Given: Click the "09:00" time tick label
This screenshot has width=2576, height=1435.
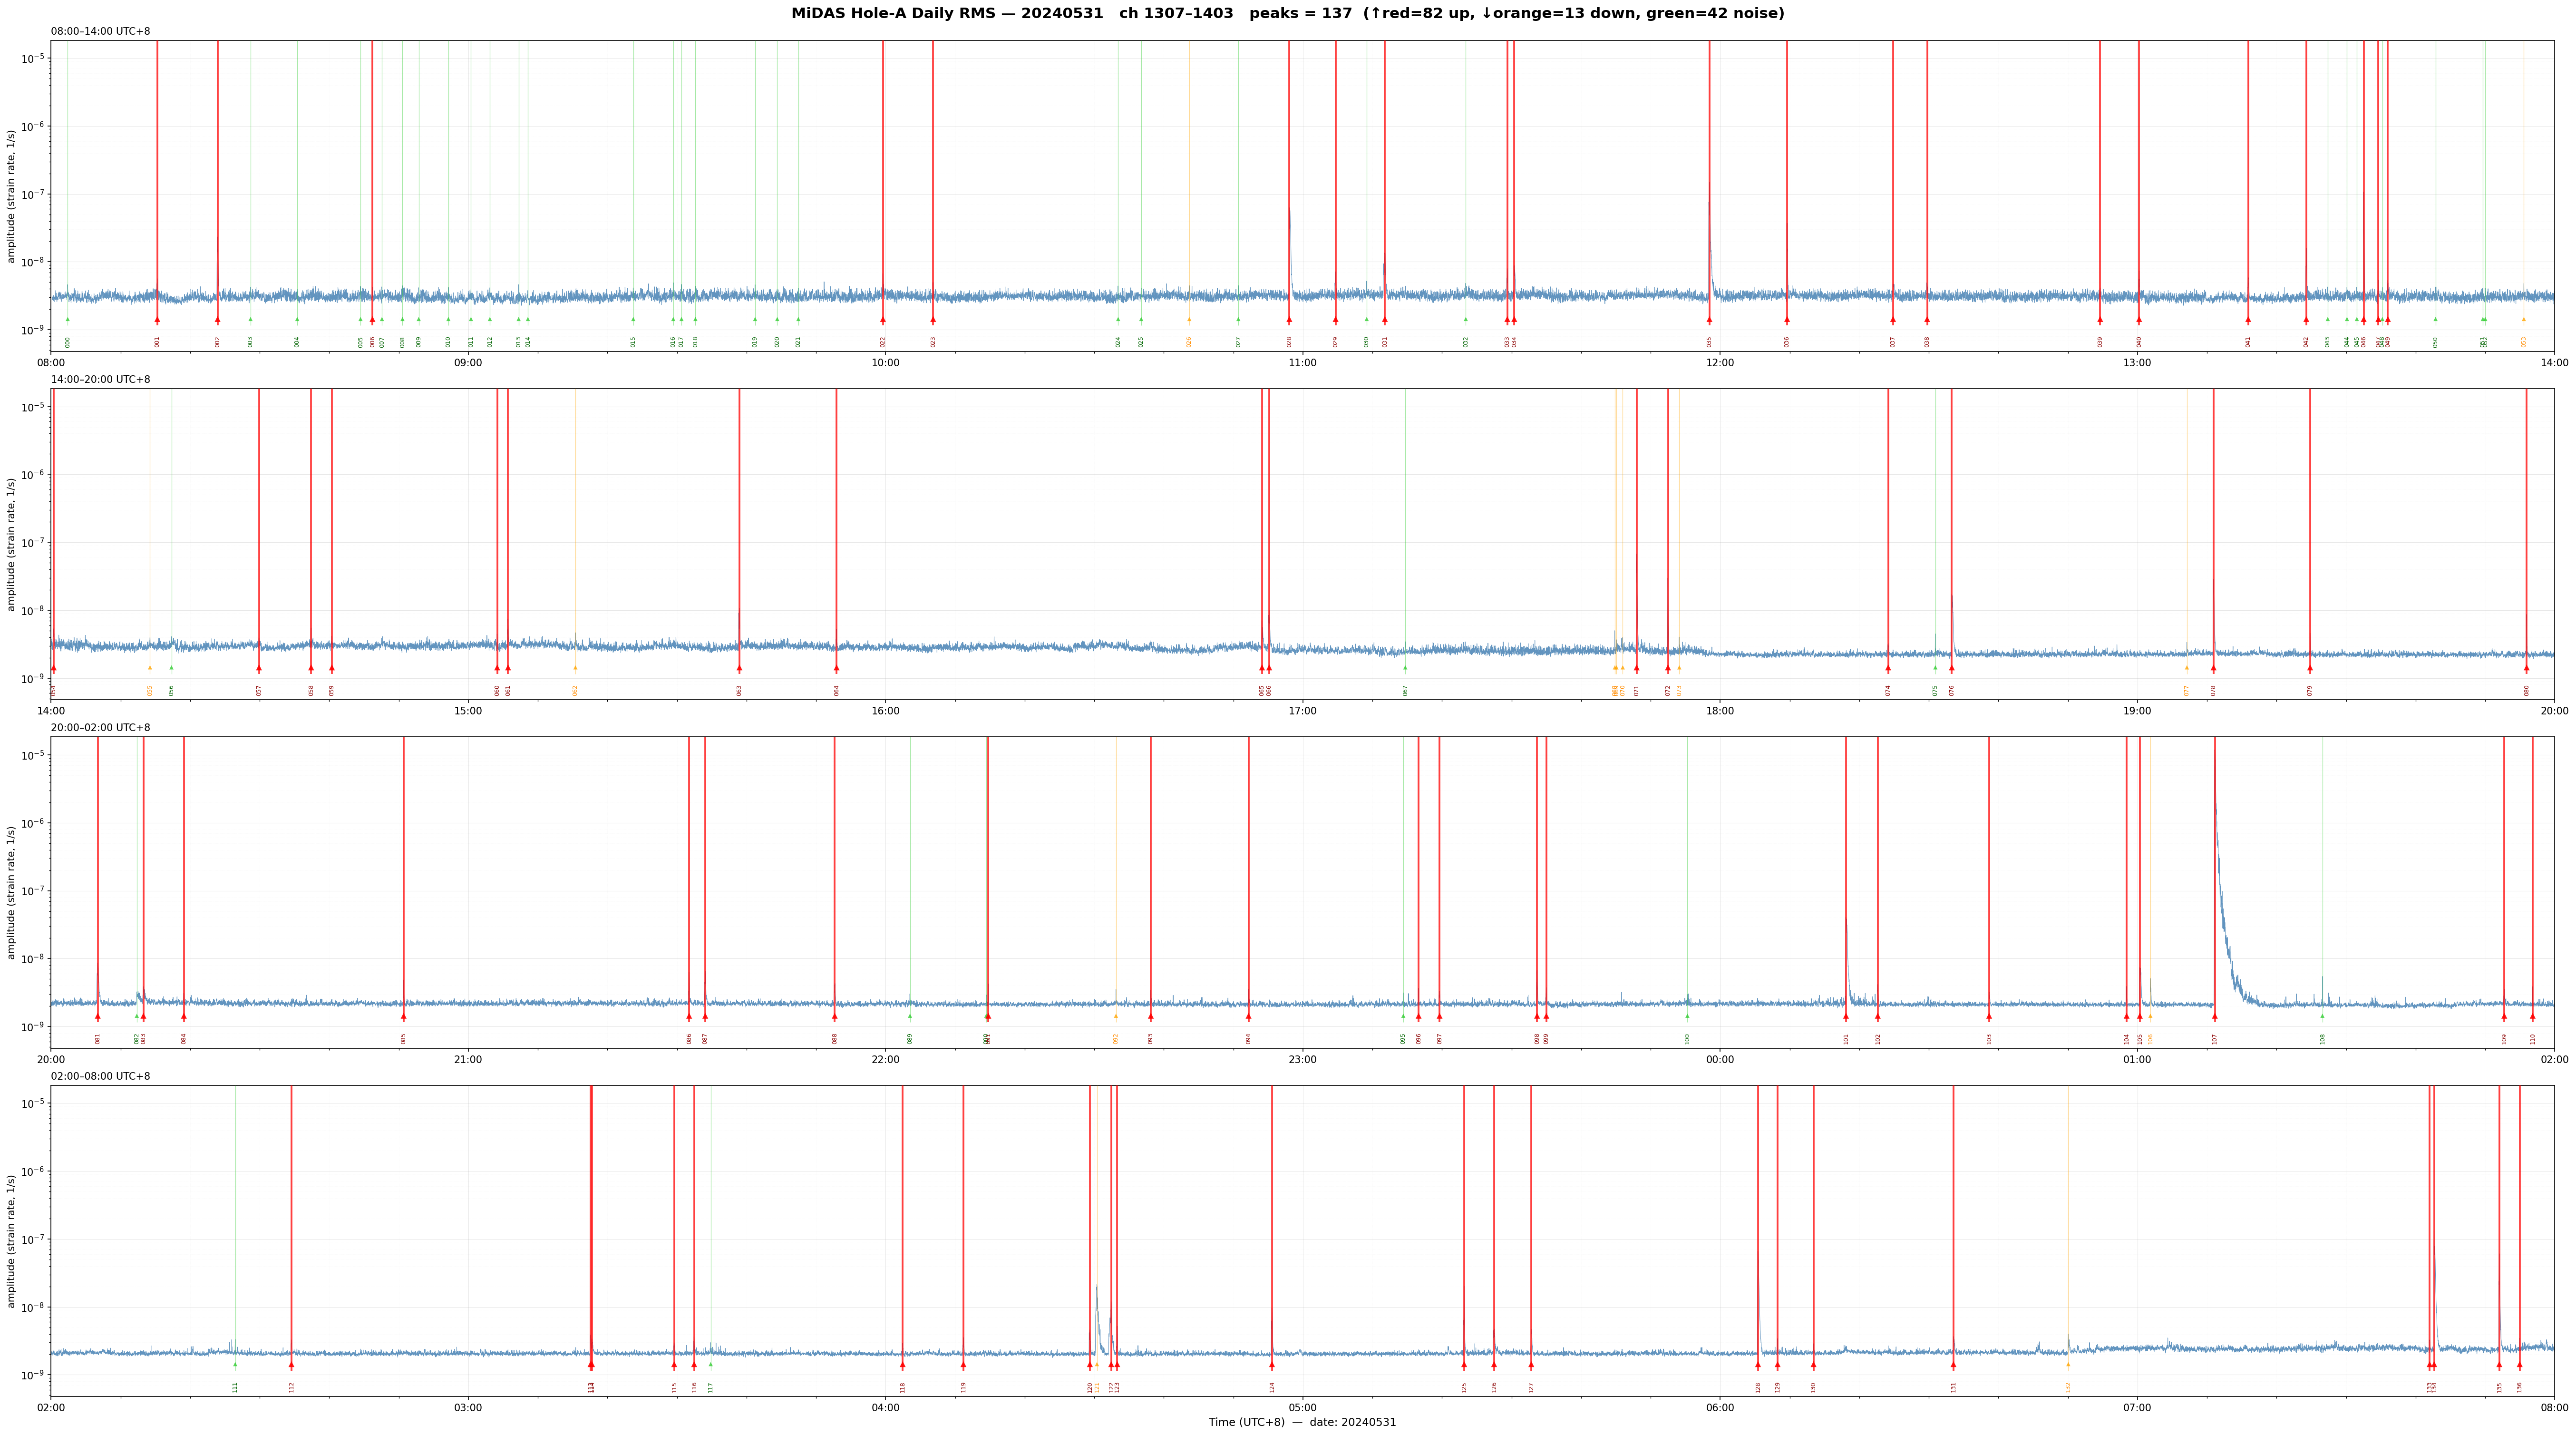Looking at the screenshot, I should pos(468,363).
